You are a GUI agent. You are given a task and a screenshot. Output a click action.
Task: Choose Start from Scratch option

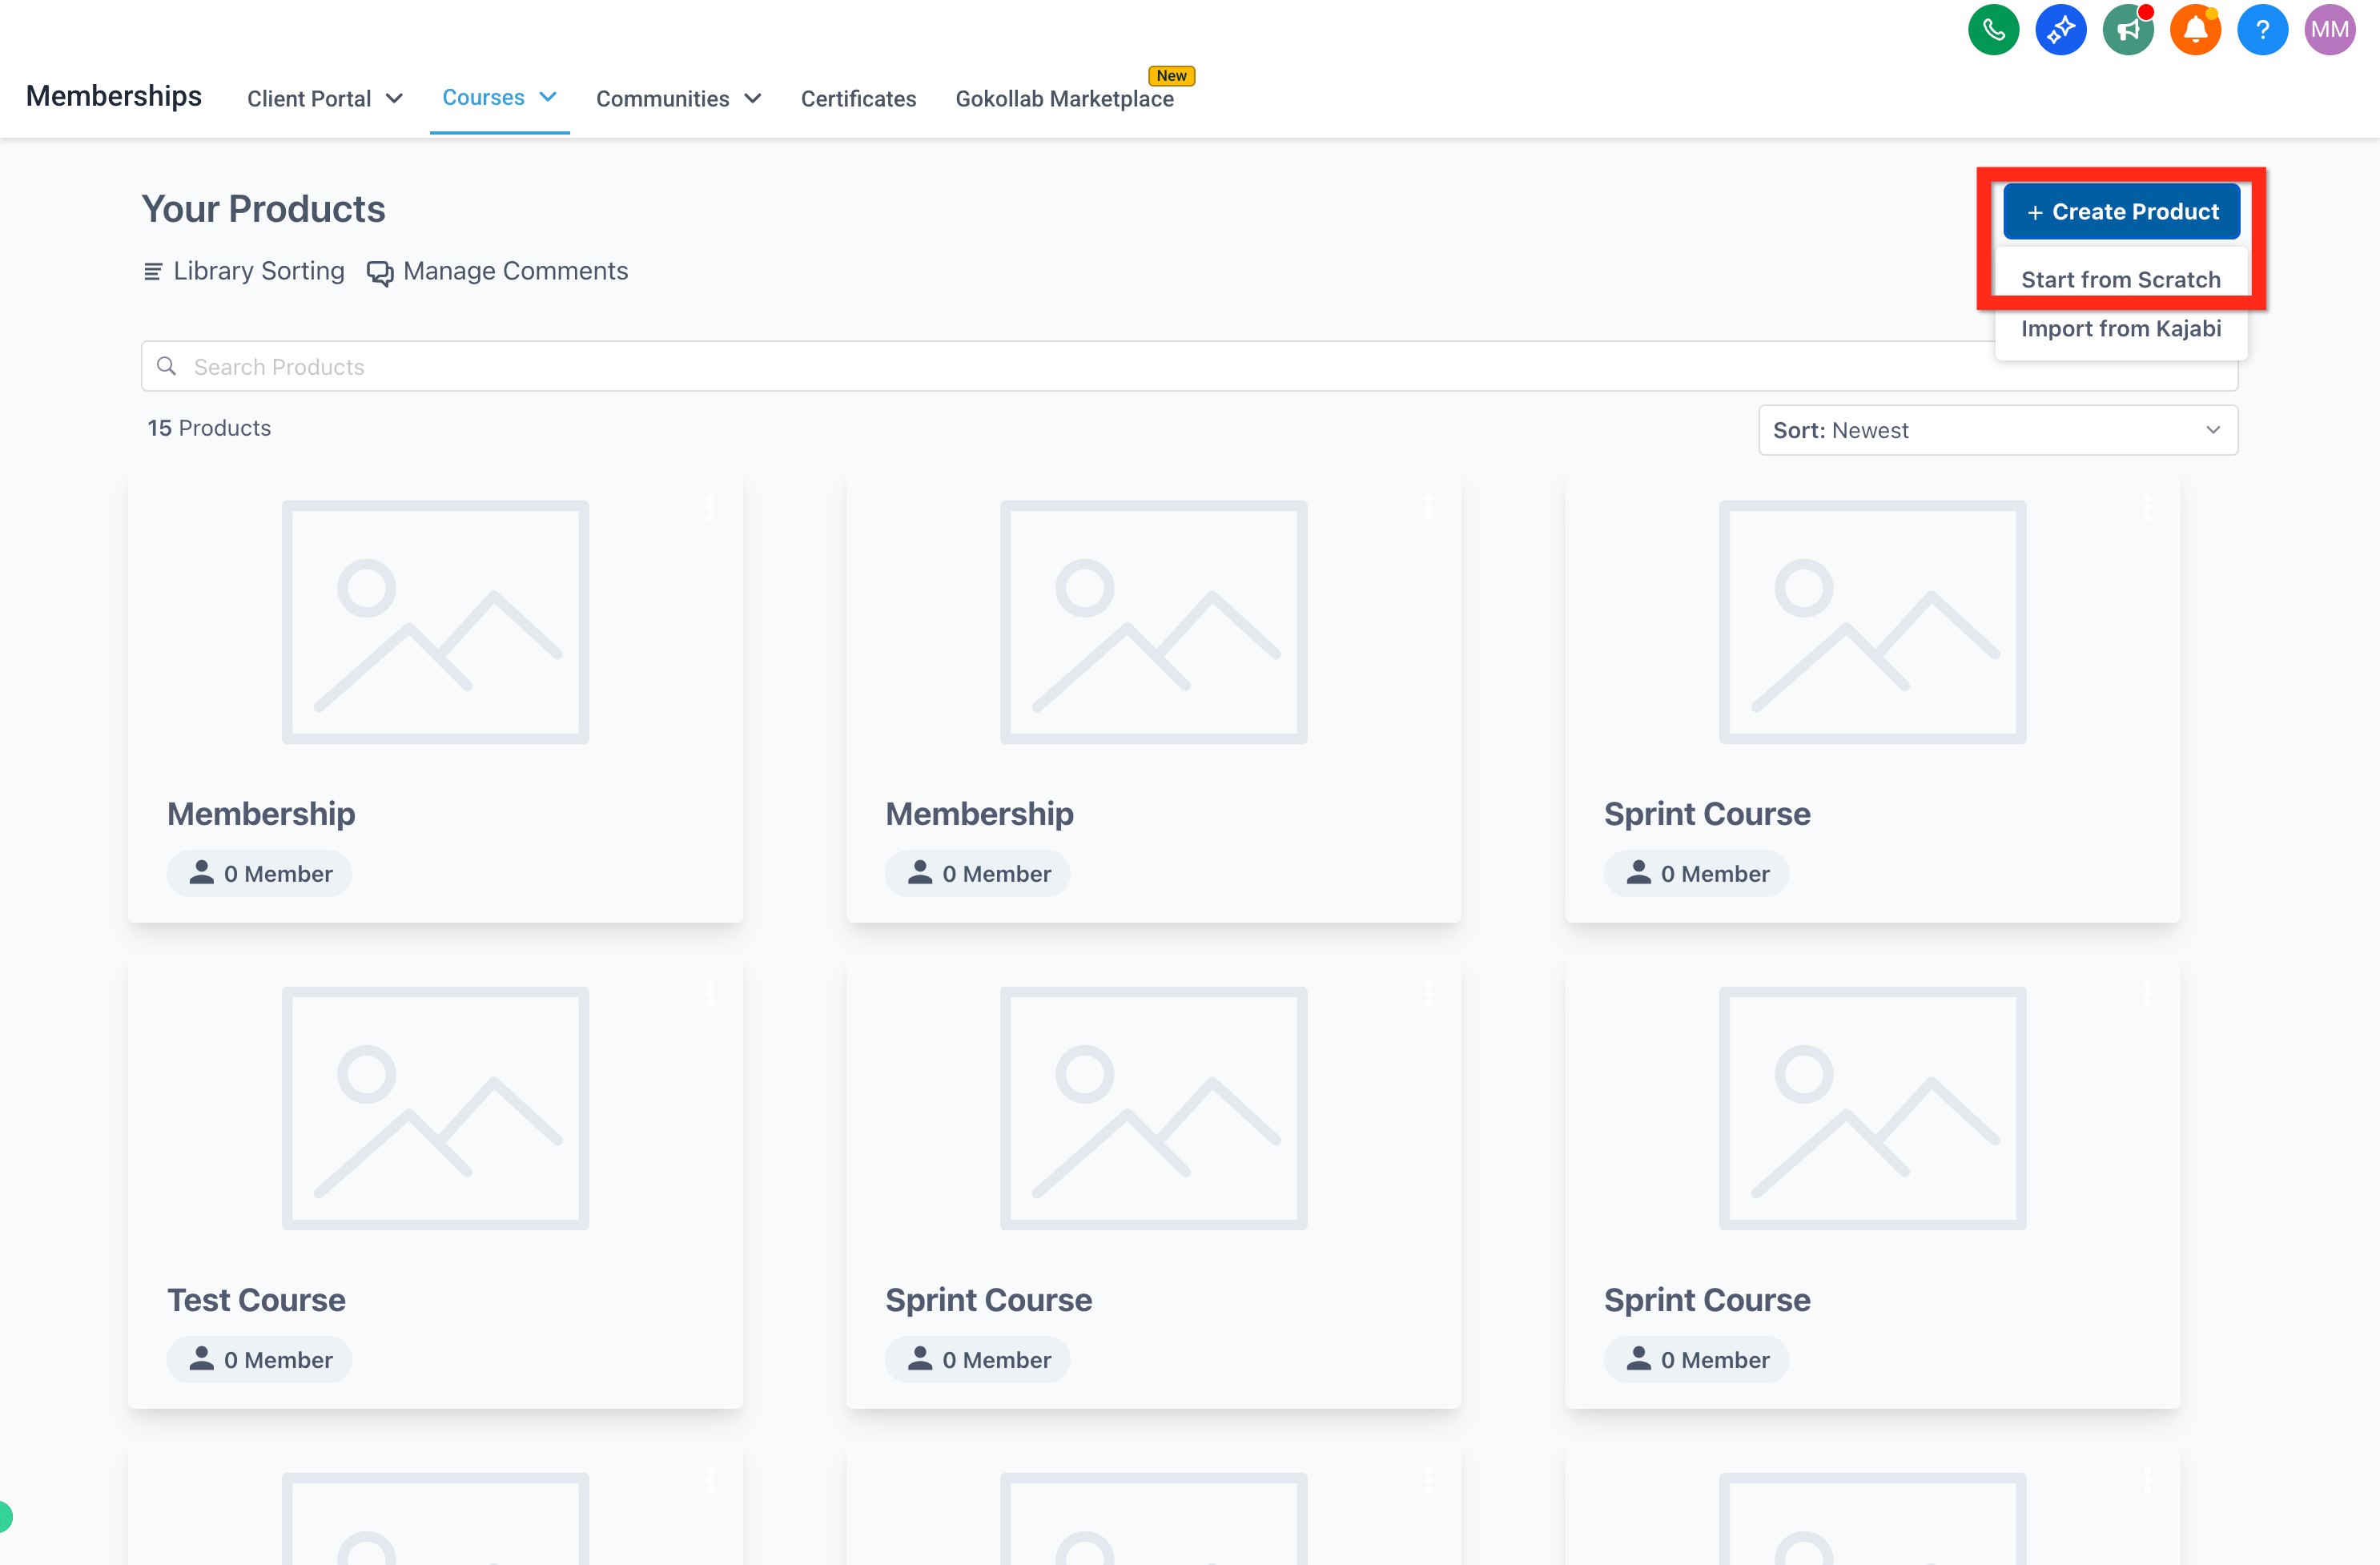click(2120, 280)
